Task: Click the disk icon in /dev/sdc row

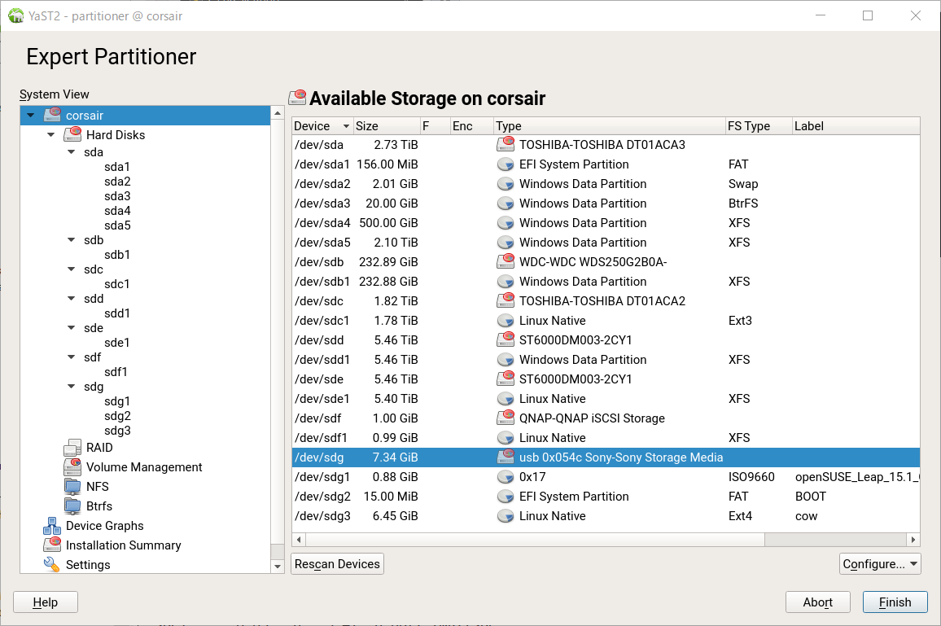Action: coord(506,300)
